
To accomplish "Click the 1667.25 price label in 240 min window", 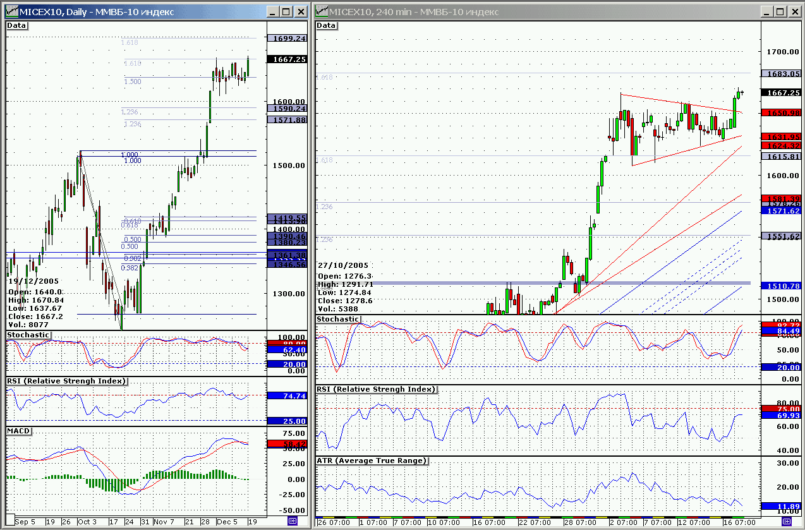I will 782,93.
